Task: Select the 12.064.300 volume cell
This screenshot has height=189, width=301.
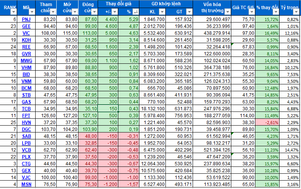Action: coord(152,164)
